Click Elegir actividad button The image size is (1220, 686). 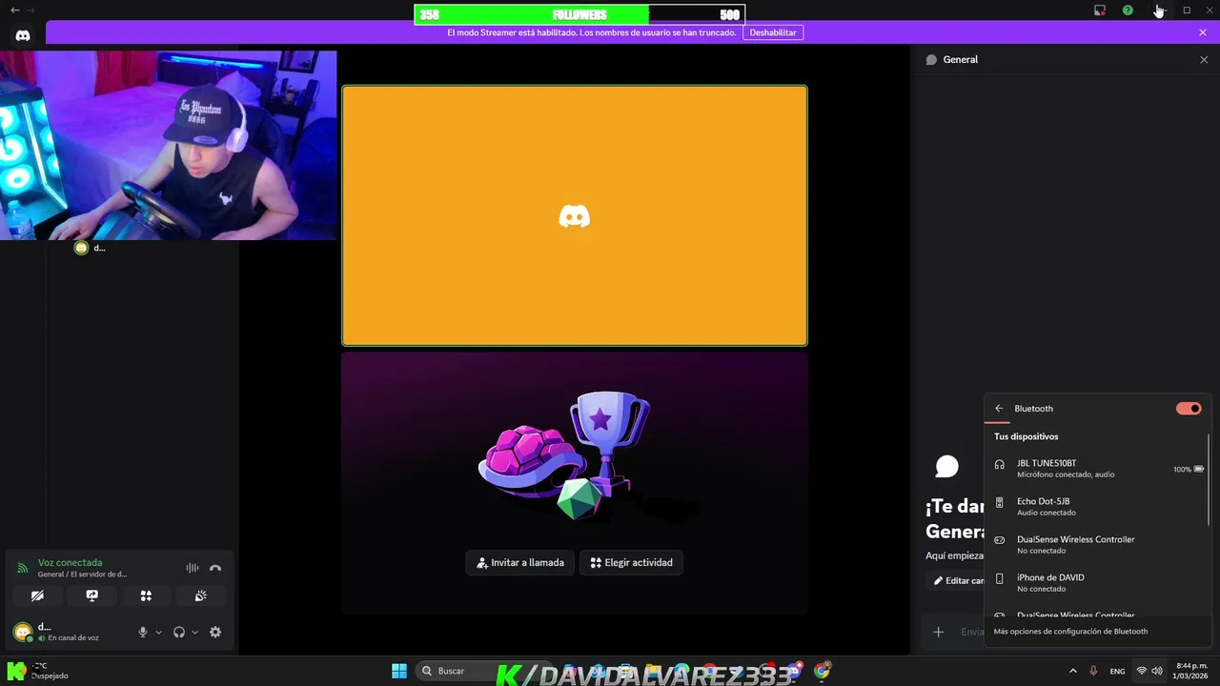click(632, 562)
